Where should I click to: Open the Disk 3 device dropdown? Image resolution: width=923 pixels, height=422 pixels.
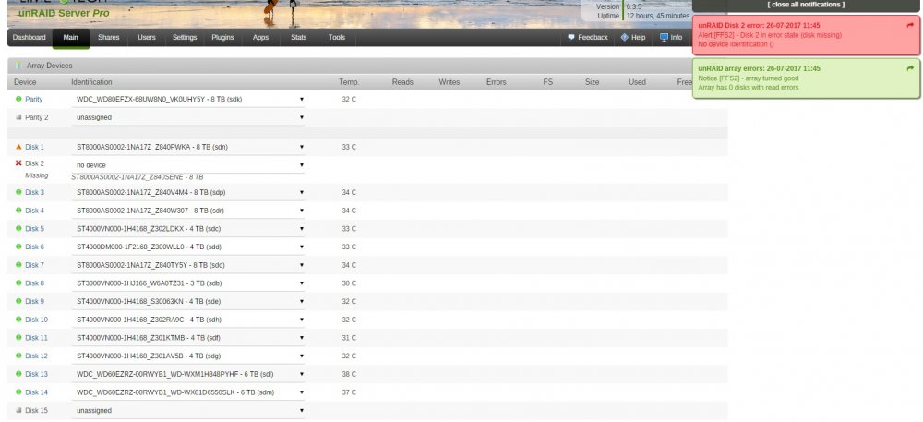[188, 192]
